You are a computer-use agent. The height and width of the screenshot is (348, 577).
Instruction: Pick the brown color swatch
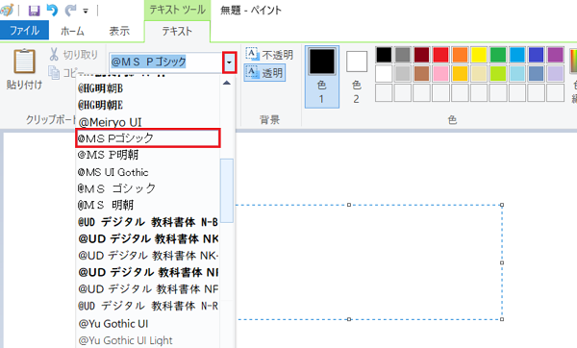click(422, 74)
